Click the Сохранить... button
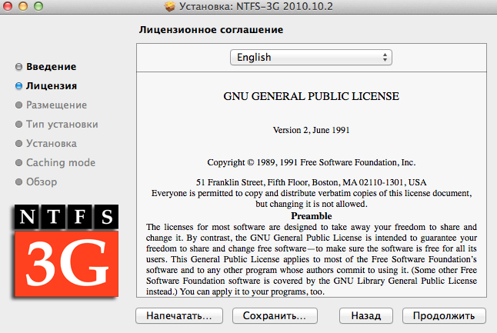 [x=275, y=315]
